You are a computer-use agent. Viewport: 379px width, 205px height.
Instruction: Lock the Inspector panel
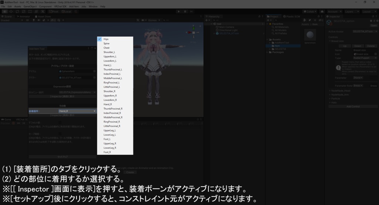point(373,16)
